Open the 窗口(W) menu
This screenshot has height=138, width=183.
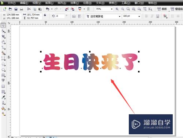click(x=139, y=3)
